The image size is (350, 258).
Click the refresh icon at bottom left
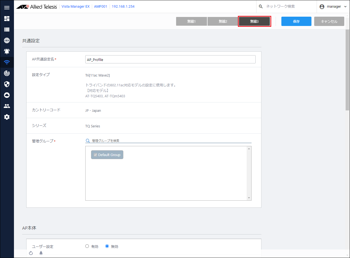point(31,253)
